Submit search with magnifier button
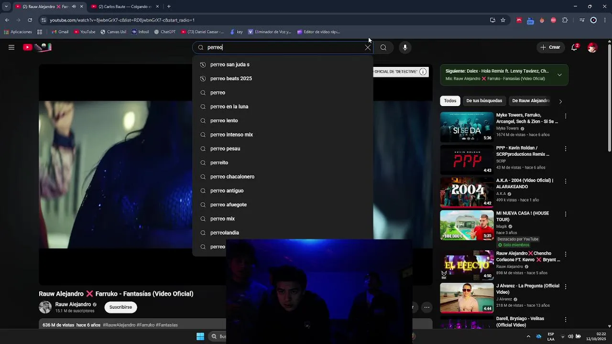This screenshot has height=344, width=612. coord(383,47)
